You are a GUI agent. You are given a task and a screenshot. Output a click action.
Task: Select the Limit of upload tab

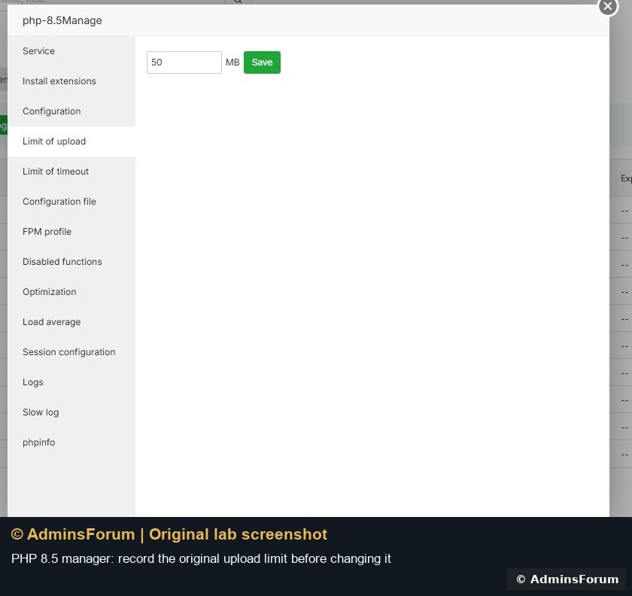click(71, 141)
